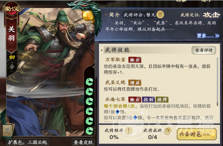The image size is (223, 146).
Task: Select the purple 控制 tag on 水淹七军
Action: point(148,100)
